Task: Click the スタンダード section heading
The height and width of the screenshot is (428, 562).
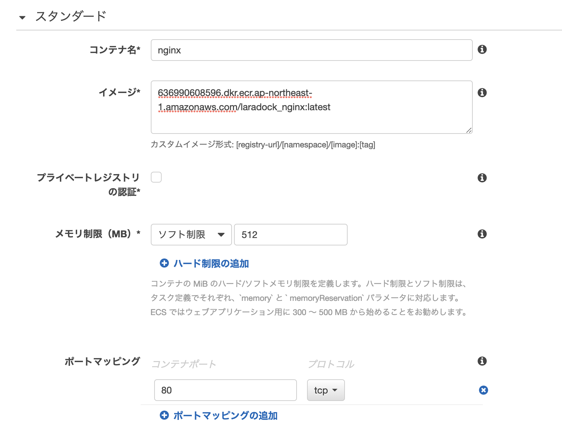Action: [x=71, y=16]
